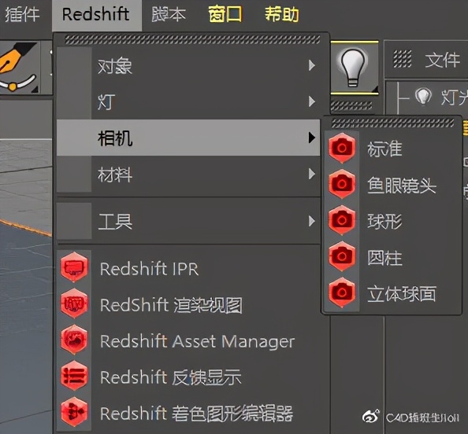Open the 脚本 menu
This screenshot has height=434, width=468.
pyautogui.click(x=169, y=14)
